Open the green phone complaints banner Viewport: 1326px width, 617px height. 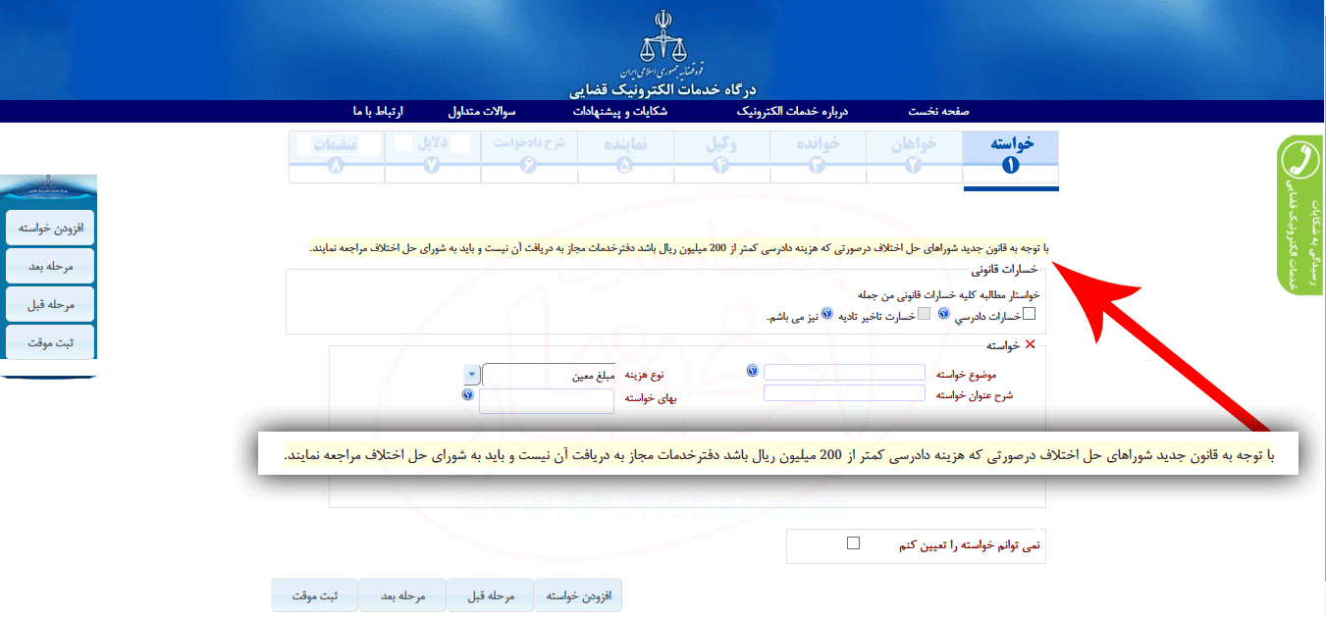click(x=1301, y=214)
